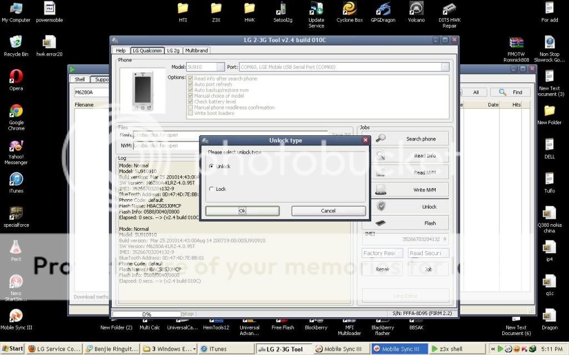This screenshot has height=355, width=569.
Task: Open the Recycle Bin icon
Action: (16, 47)
